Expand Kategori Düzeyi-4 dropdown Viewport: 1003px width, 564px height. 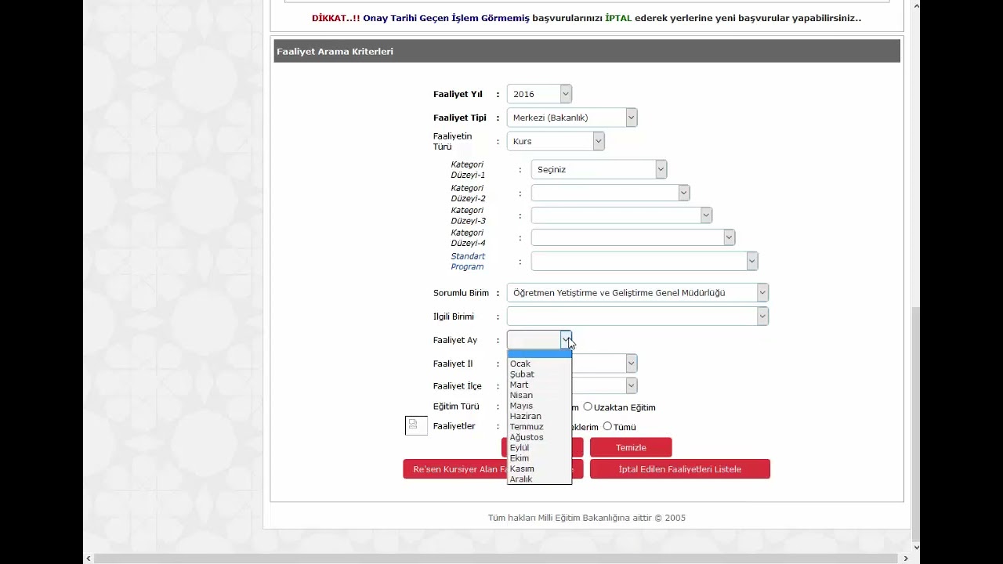(633, 237)
